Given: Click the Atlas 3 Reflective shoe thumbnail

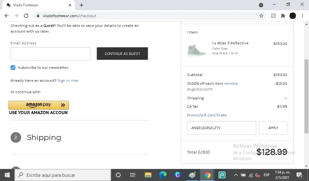Looking at the screenshot, I should pyautogui.click(x=196, y=50).
